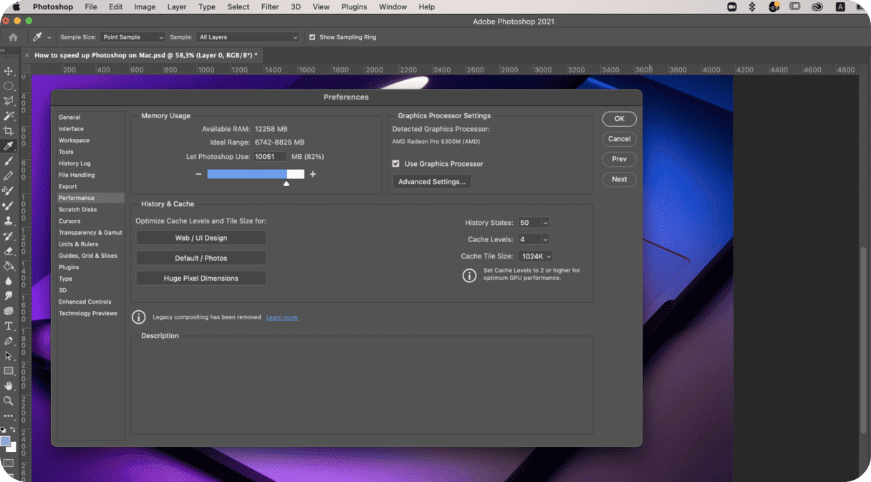Select the Paint Bucket tool
Image resolution: width=871 pixels, height=482 pixels.
9,266
